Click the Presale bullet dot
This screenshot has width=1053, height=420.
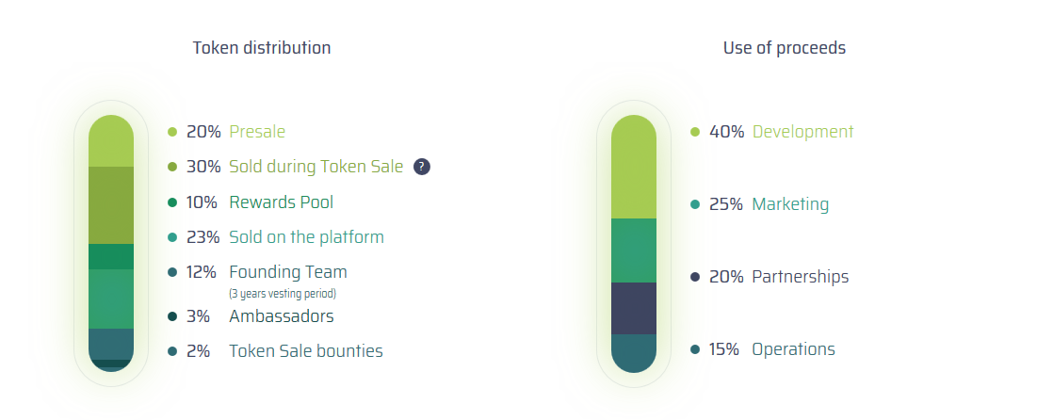172,133
